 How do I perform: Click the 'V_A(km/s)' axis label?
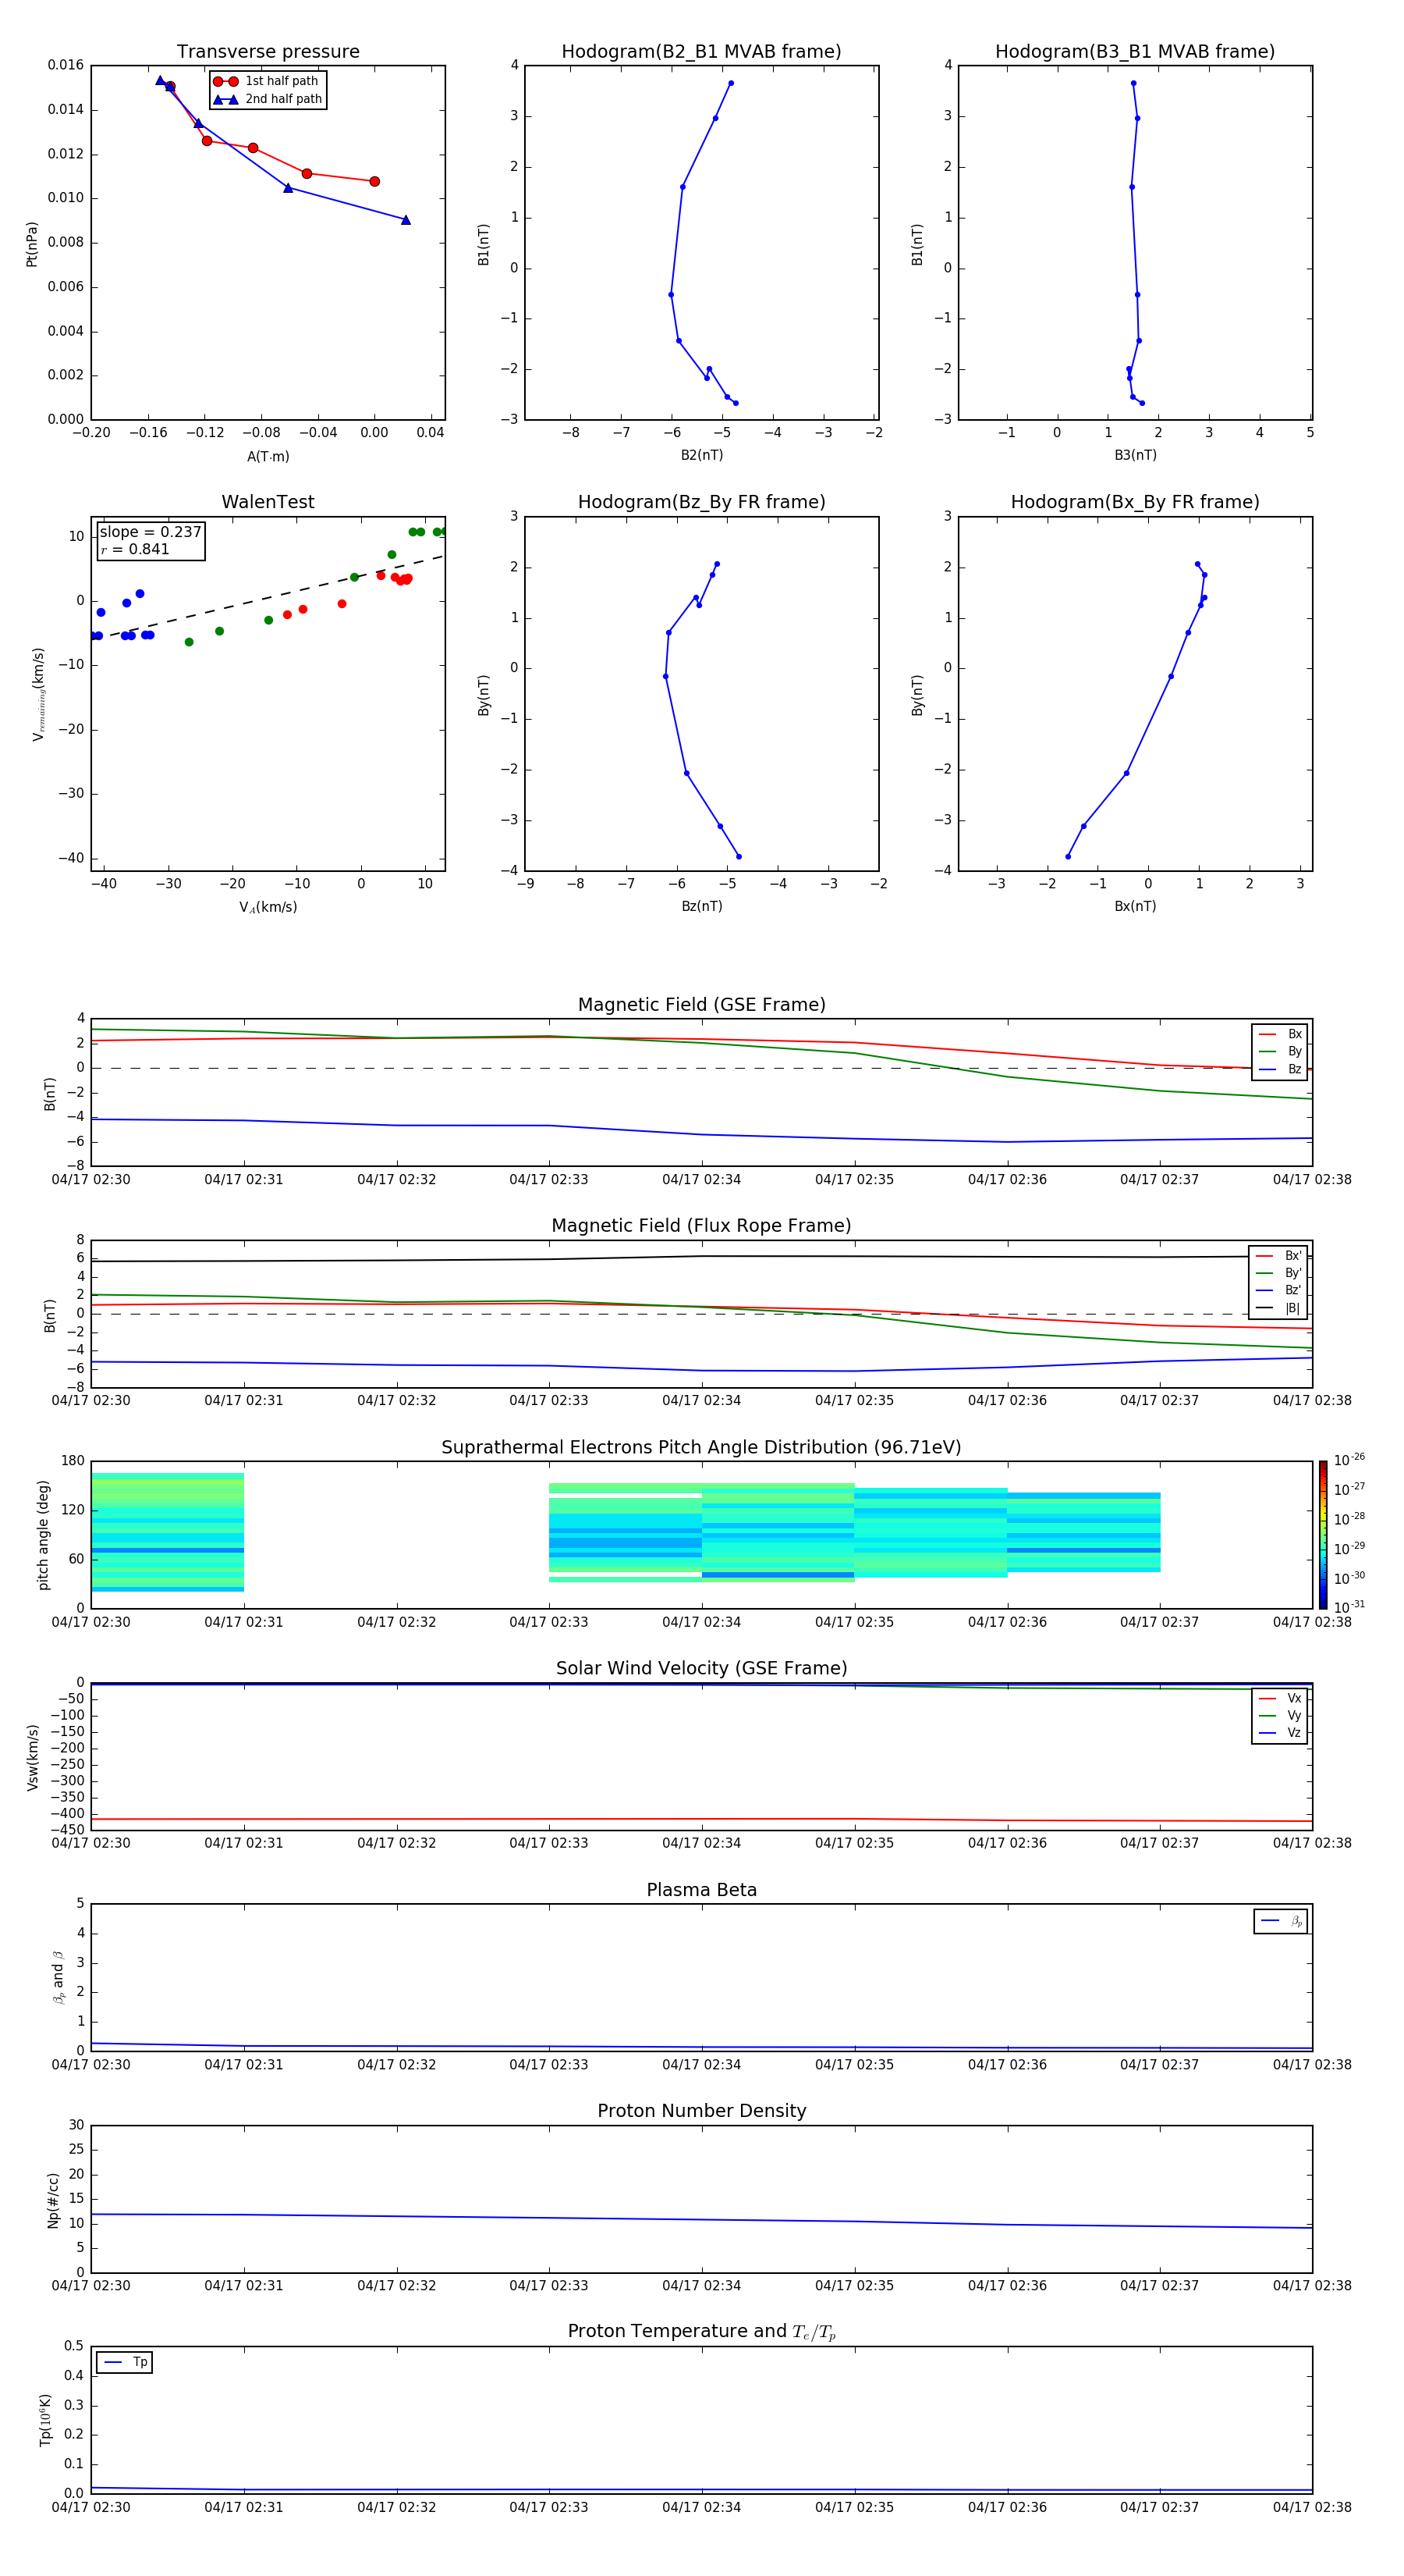(268, 907)
